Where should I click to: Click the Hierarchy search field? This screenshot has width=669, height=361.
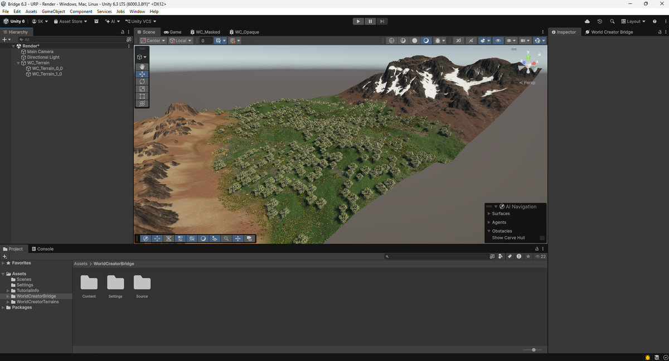coord(71,40)
